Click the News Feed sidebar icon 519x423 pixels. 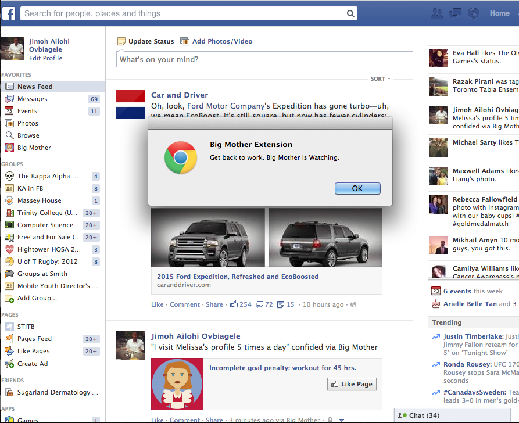(10, 87)
